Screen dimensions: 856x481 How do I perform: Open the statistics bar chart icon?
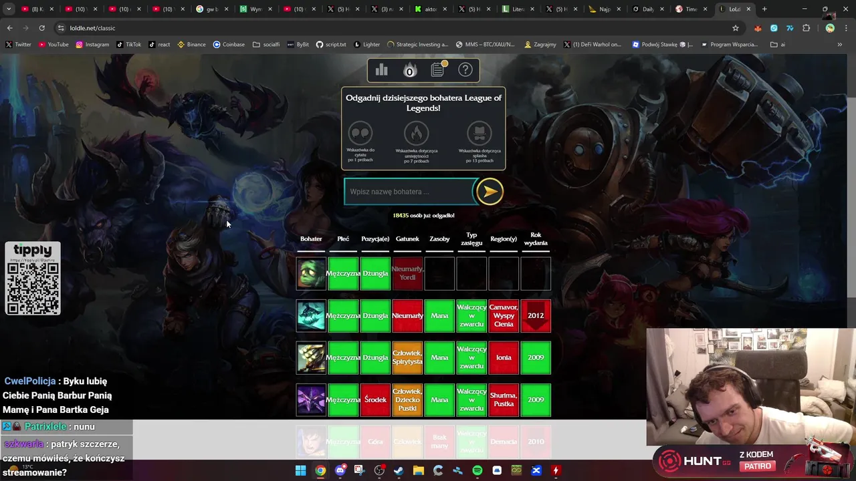[382, 69]
